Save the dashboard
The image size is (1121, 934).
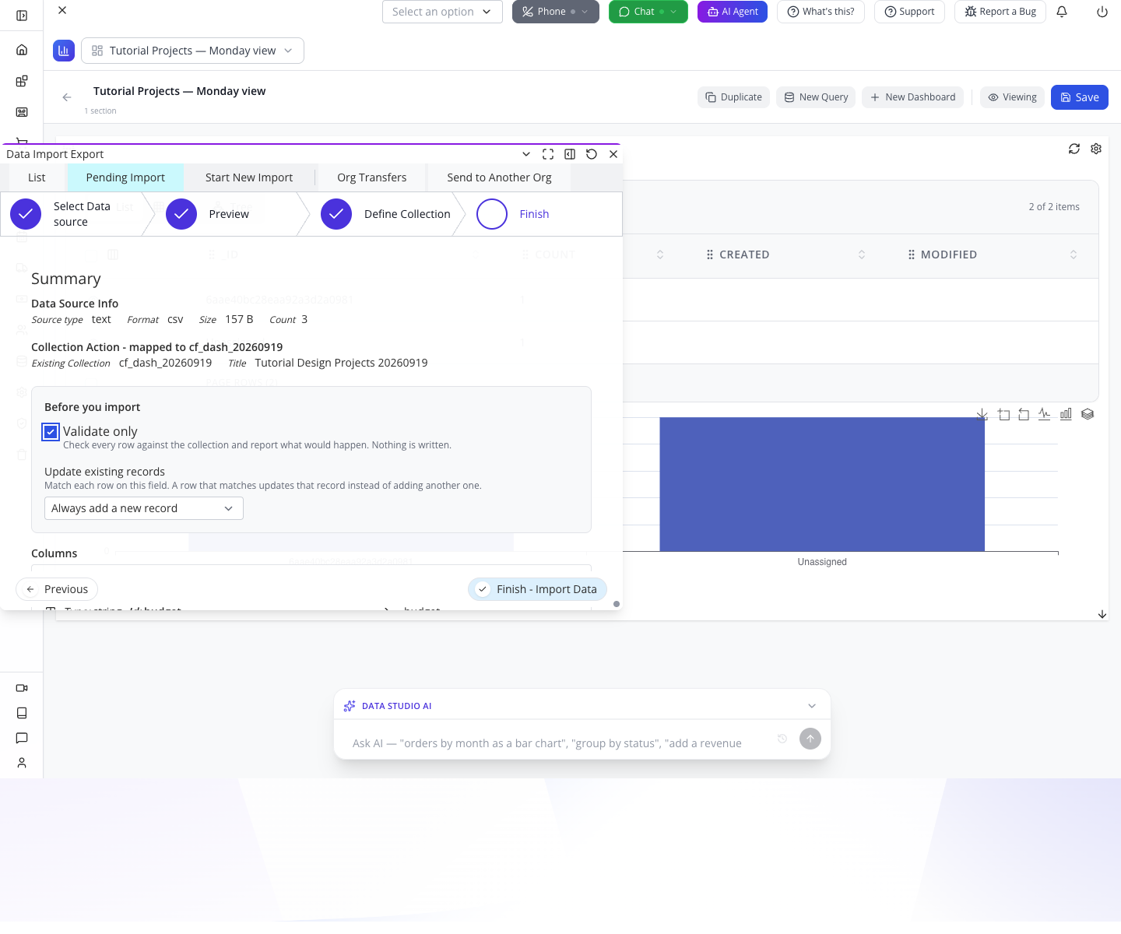(x=1080, y=97)
